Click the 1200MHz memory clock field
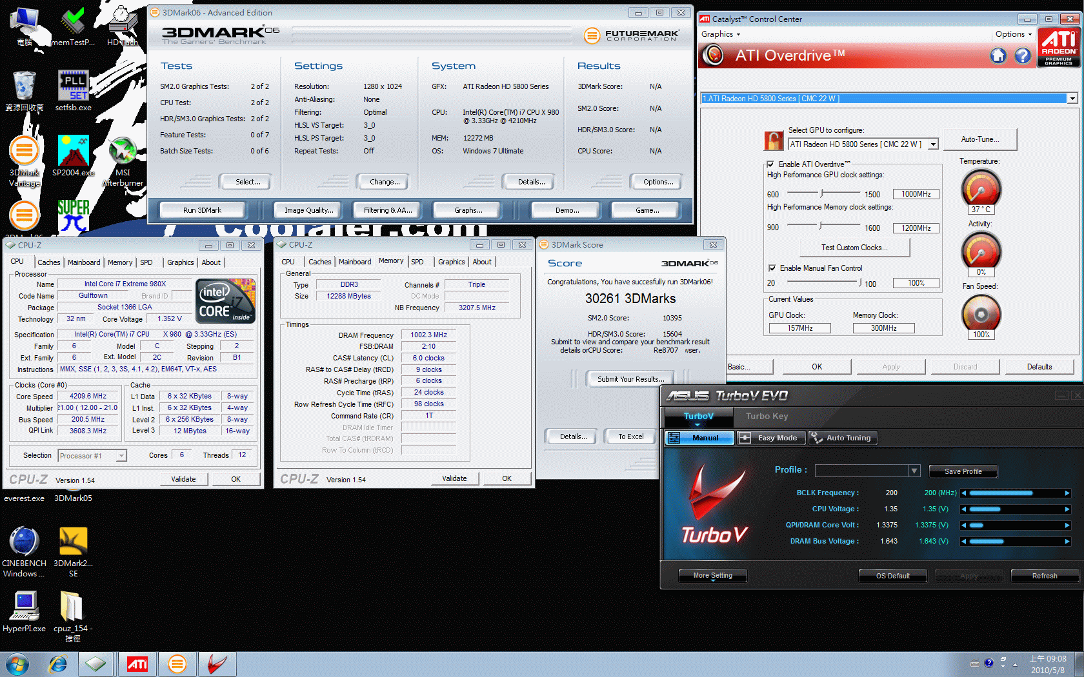 point(916,228)
